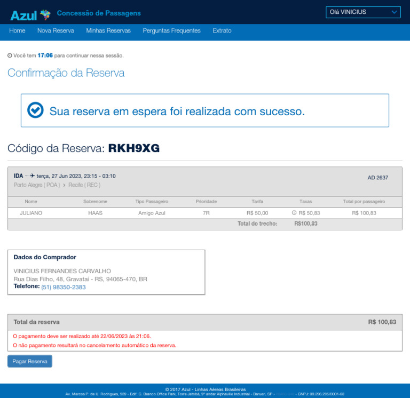Click the airplane icon next to IDA
Image resolution: width=410 pixels, height=398 pixels.
33,176
